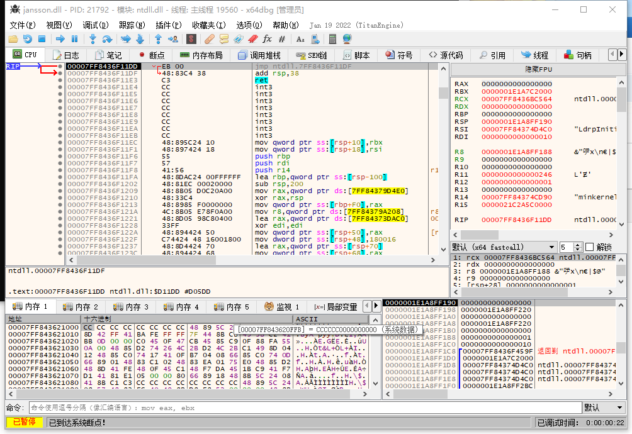Open comments with speech bubble icon
632x434 pixels.
224,39
